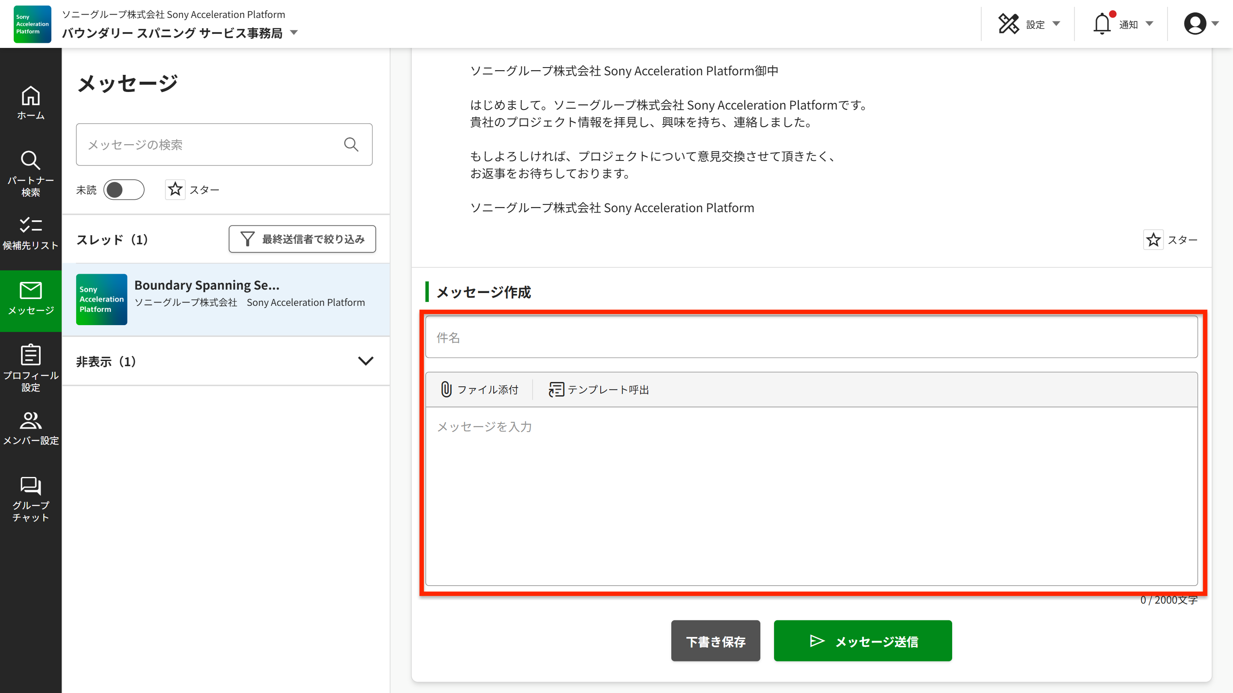Click the メッセージ送信 send button
This screenshot has height=693, width=1233.
862,641
